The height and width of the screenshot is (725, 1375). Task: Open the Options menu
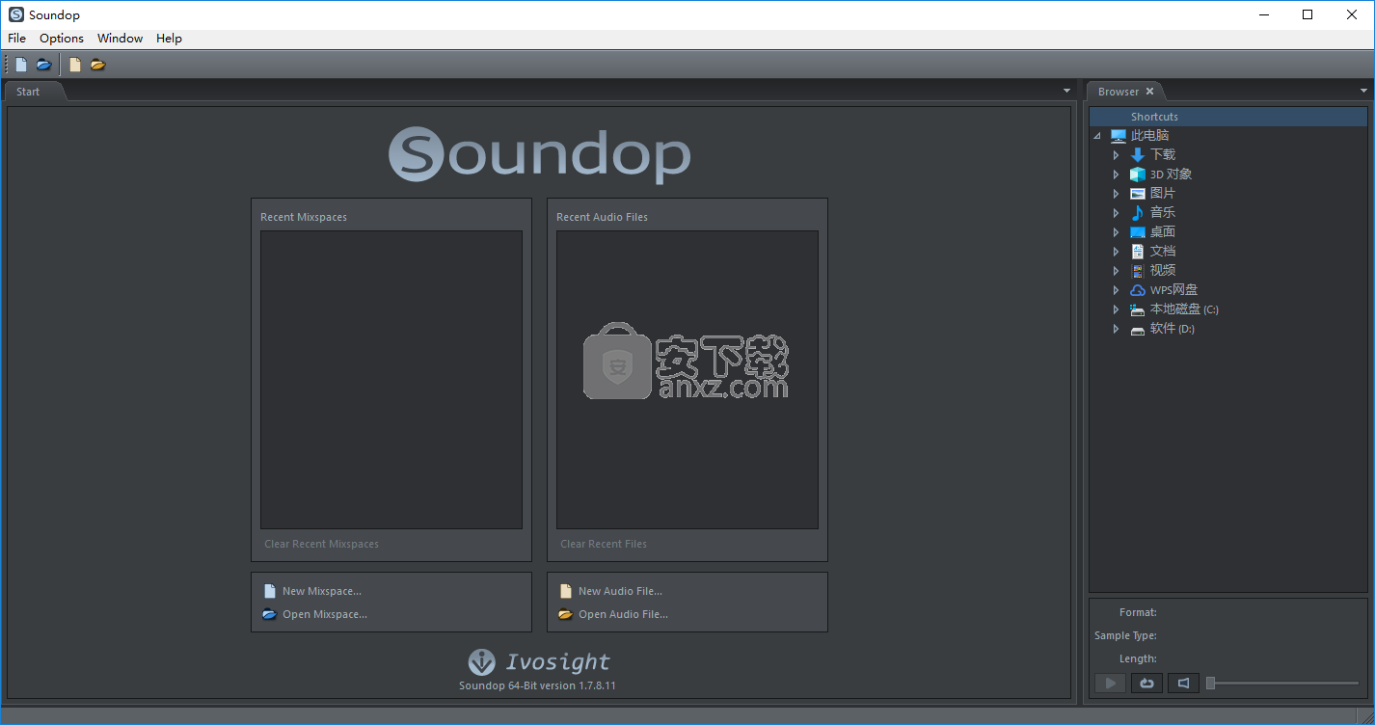(x=62, y=39)
